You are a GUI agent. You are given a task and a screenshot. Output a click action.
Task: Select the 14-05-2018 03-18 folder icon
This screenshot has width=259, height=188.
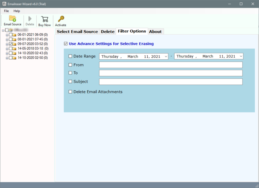coord(15,49)
